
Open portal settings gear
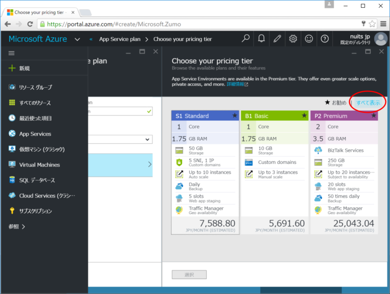(x=293, y=39)
